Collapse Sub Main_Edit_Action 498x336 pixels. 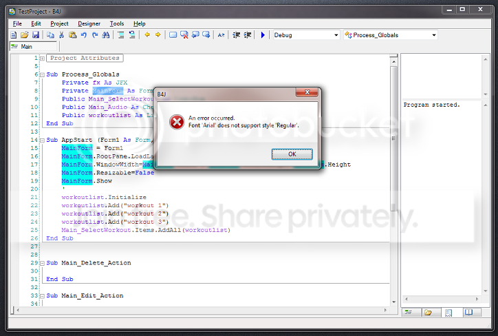[x=42, y=296]
